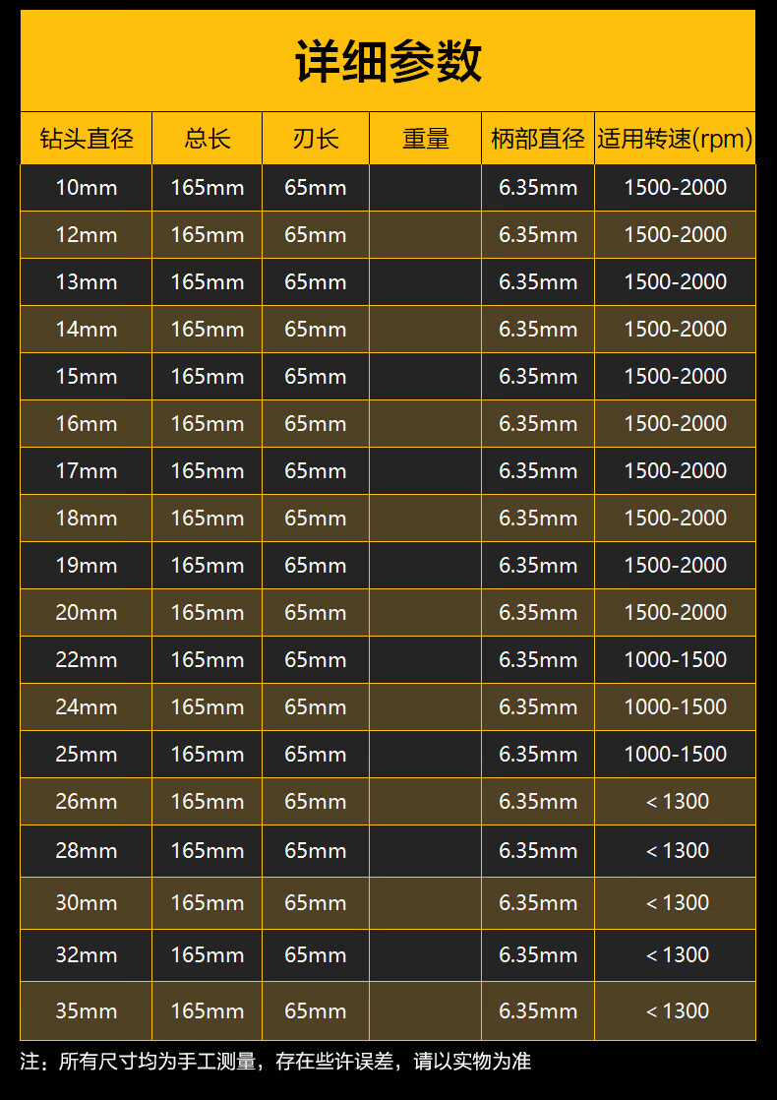Click the 钻头直径 column header
777x1100 pixels.
pyautogui.click(x=87, y=139)
